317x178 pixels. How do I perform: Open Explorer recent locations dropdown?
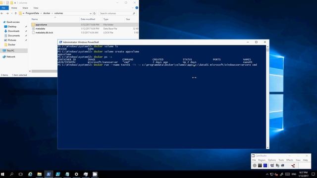pyautogui.click(x=11, y=13)
